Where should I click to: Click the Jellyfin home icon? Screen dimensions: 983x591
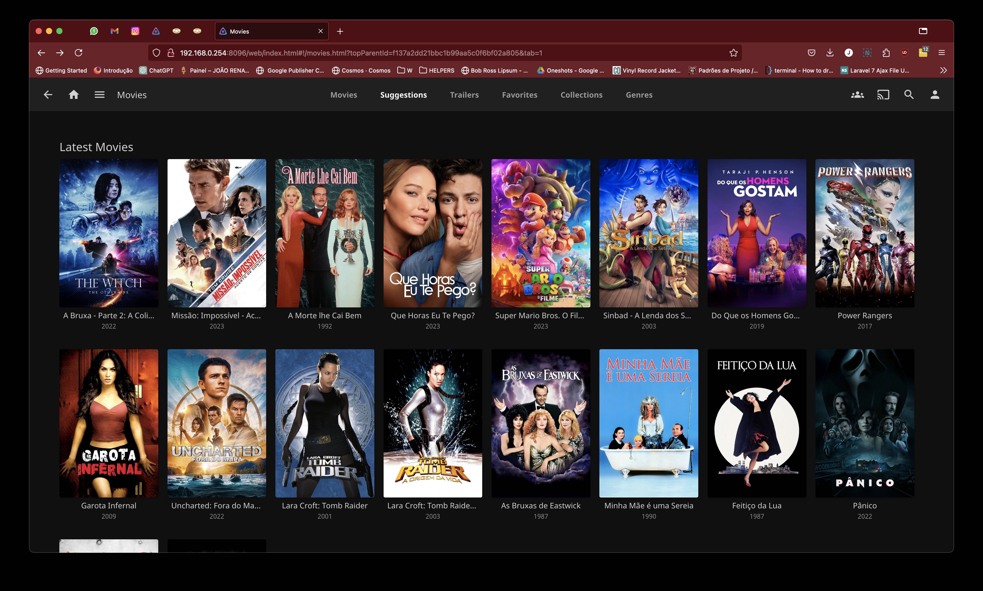tap(74, 95)
